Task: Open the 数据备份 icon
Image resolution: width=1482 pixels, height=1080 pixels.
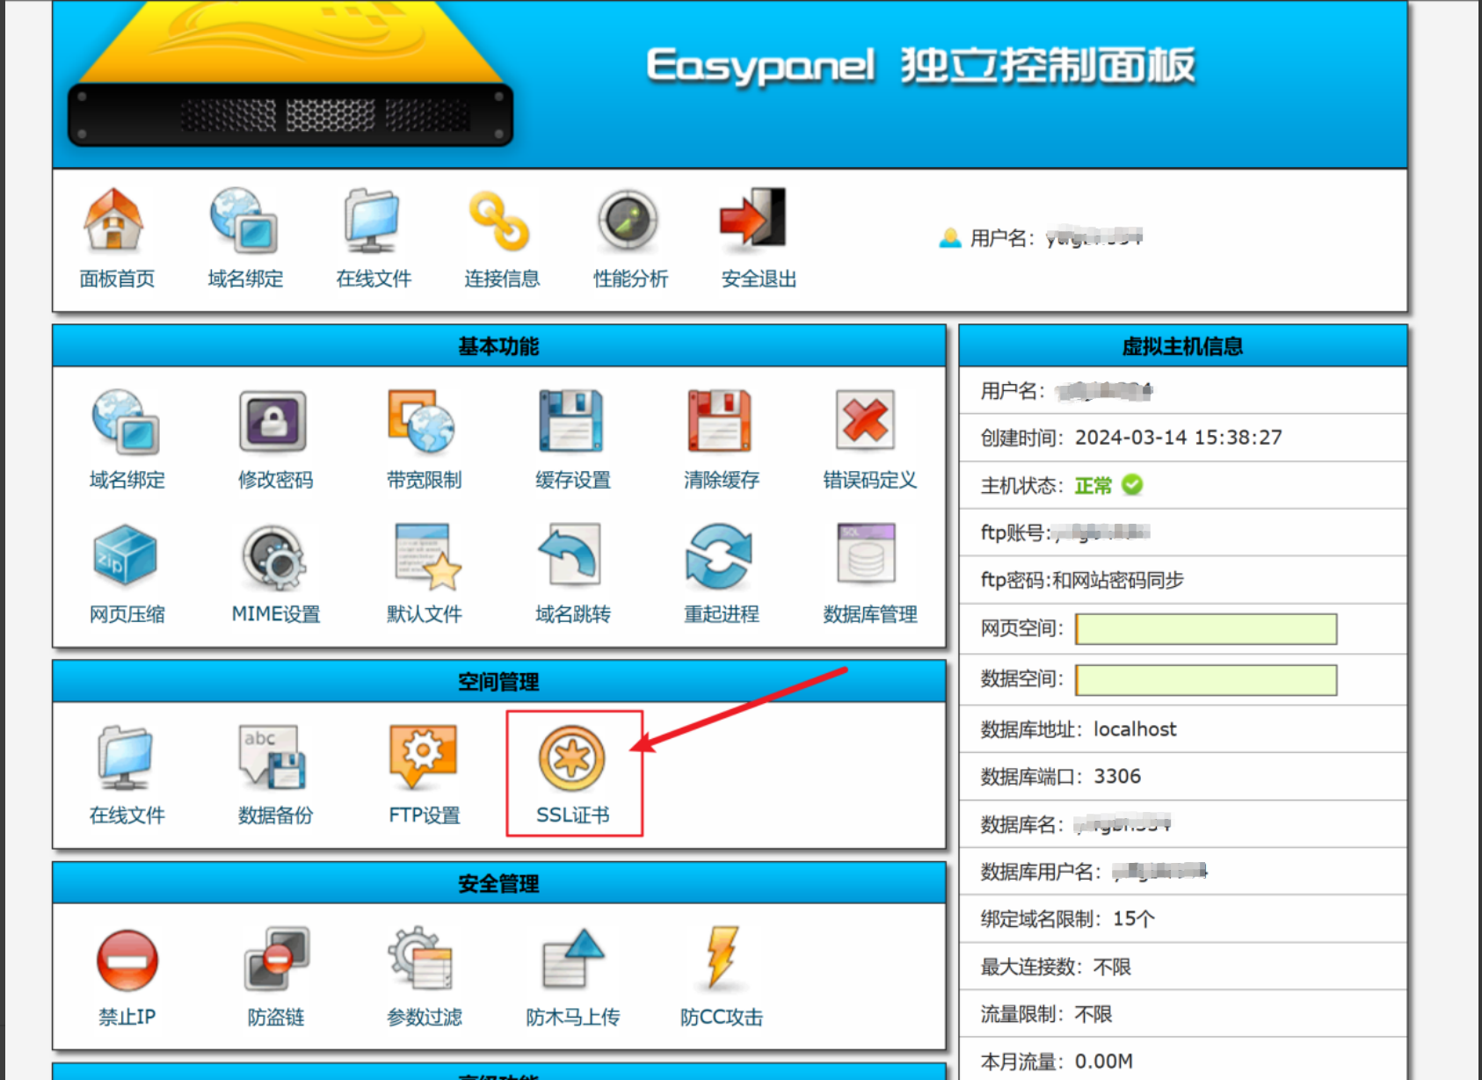Action: (x=272, y=757)
